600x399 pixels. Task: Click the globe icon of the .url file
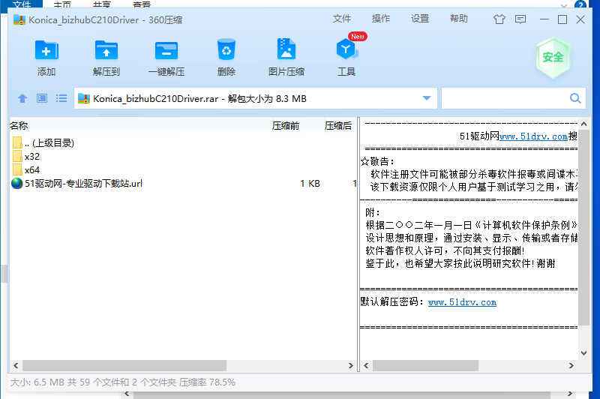(x=16, y=183)
